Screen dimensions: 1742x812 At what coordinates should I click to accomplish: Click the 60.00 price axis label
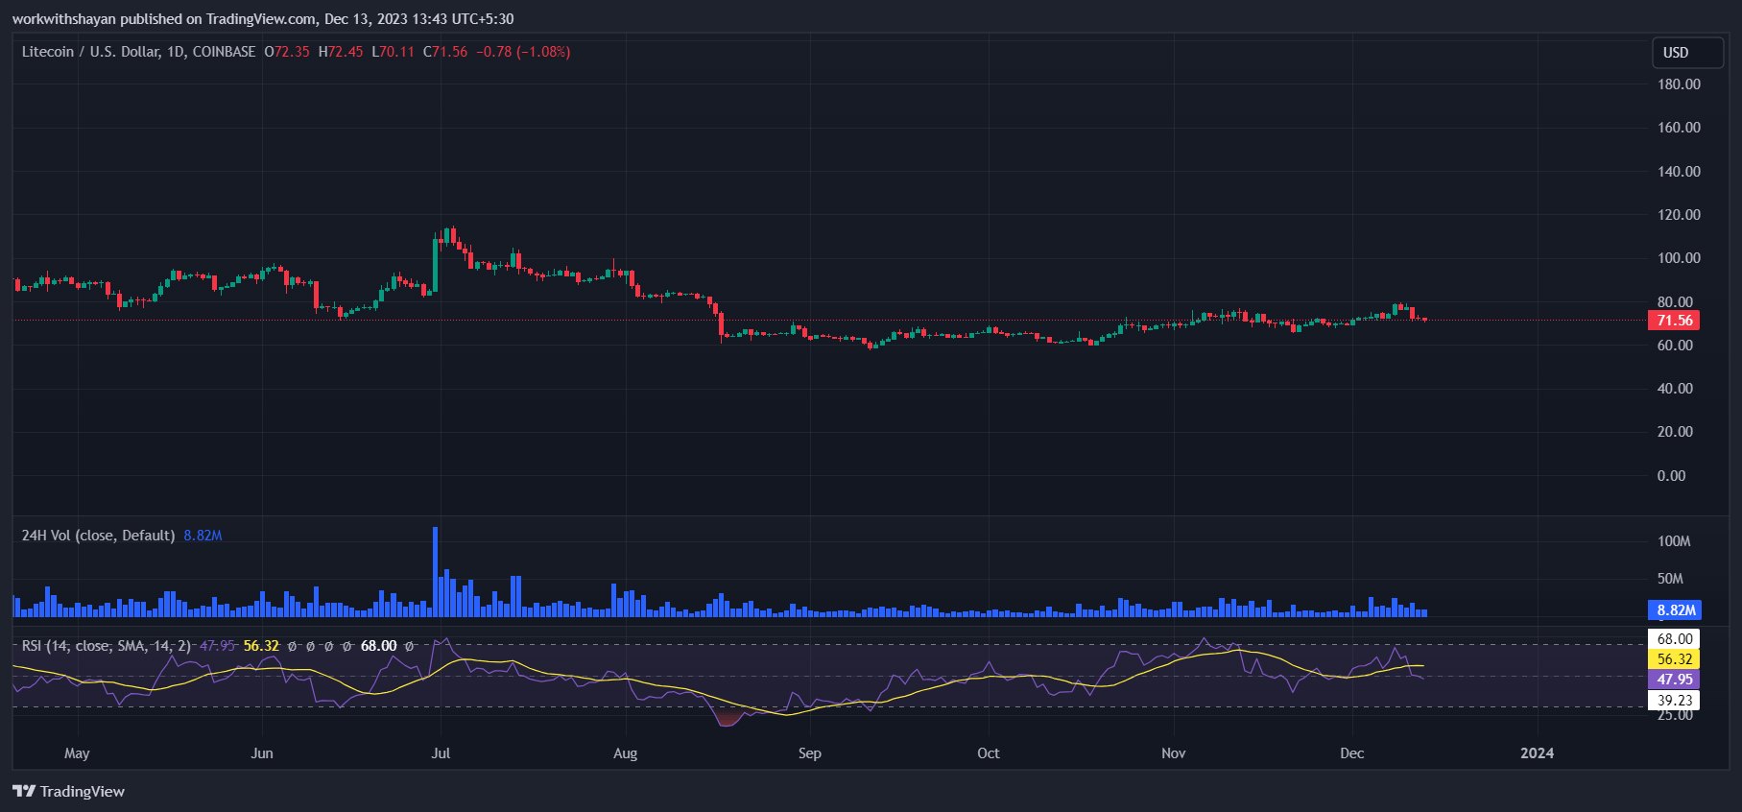[x=1675, y=346]
